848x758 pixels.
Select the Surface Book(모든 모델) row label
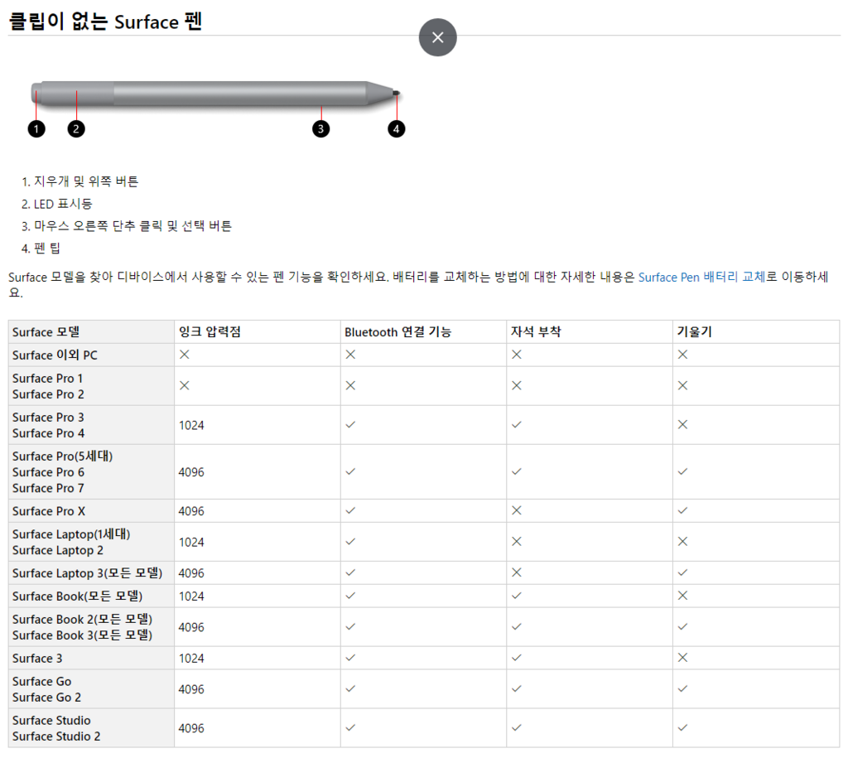tap(77, 596)
